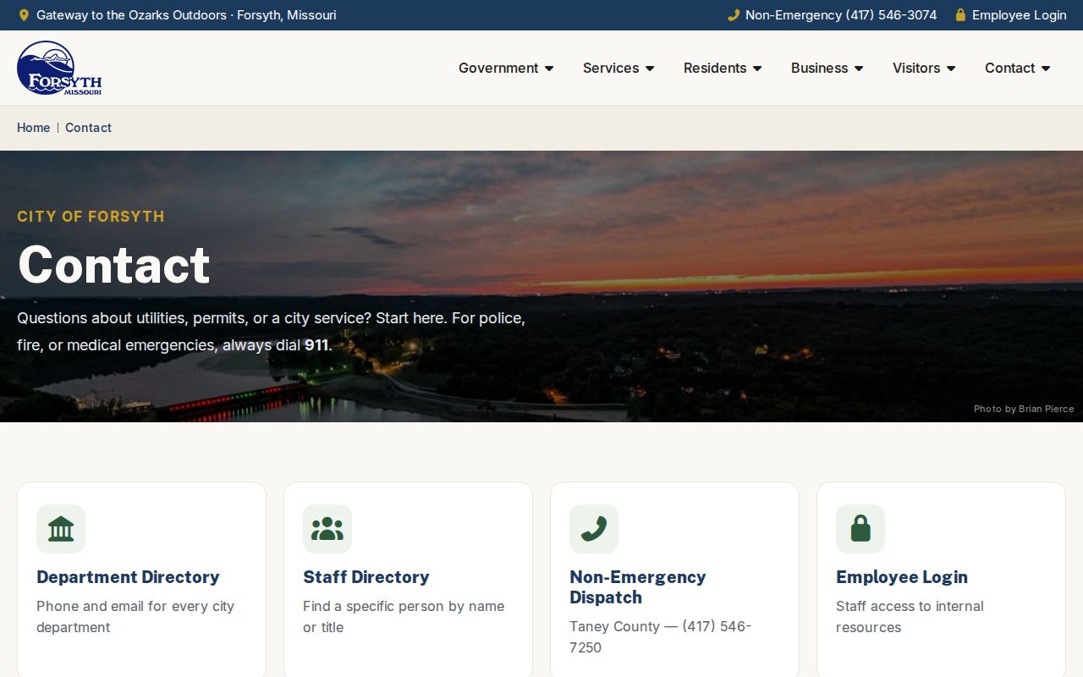The height and width of the screenshot is (677, 1083).
Task: Expand the Services menu arrow
Action: 650,69
